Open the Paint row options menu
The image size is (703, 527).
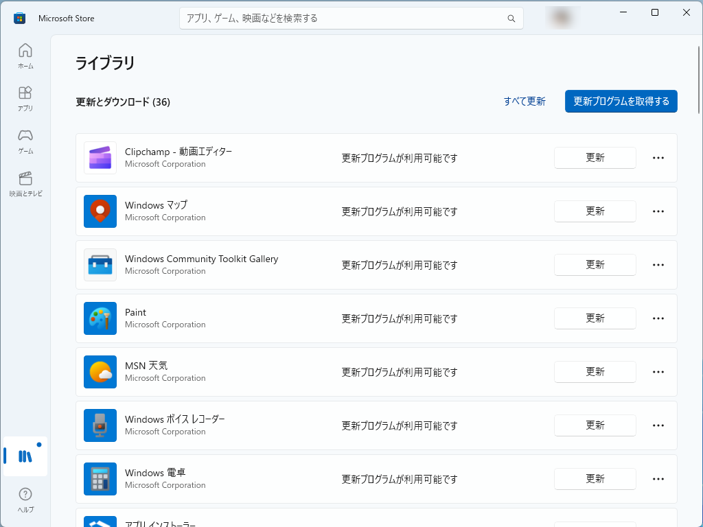pos(658,318)
